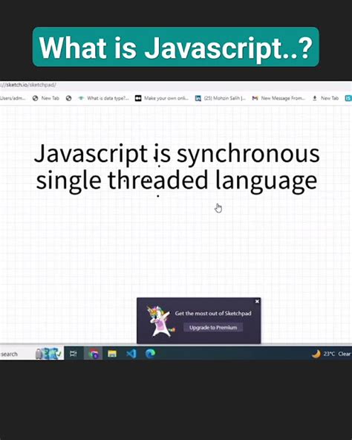Open Microsoft Edge from the taskbar
The image size is (352, 440).
(150, 354)
